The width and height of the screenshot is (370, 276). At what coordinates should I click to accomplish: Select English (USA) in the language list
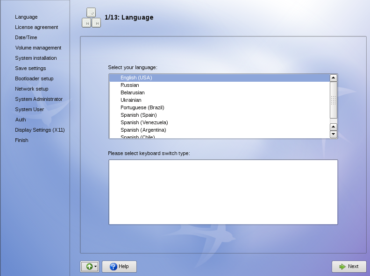point(136,78)
